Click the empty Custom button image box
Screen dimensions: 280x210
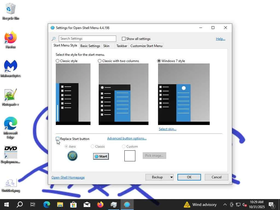coord(130,156)
